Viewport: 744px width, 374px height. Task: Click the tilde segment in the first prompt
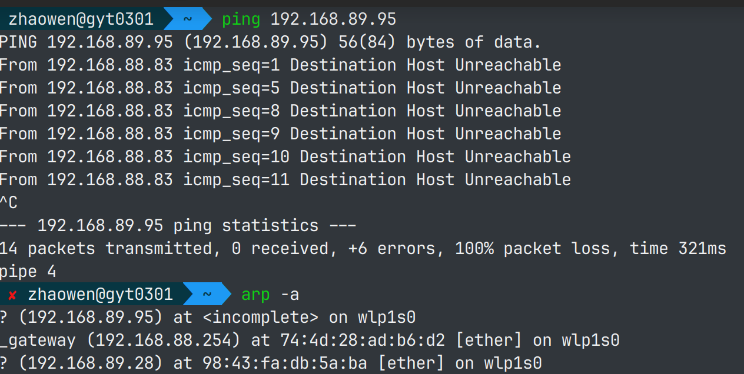pyautogui.click(x=187, y=19)
